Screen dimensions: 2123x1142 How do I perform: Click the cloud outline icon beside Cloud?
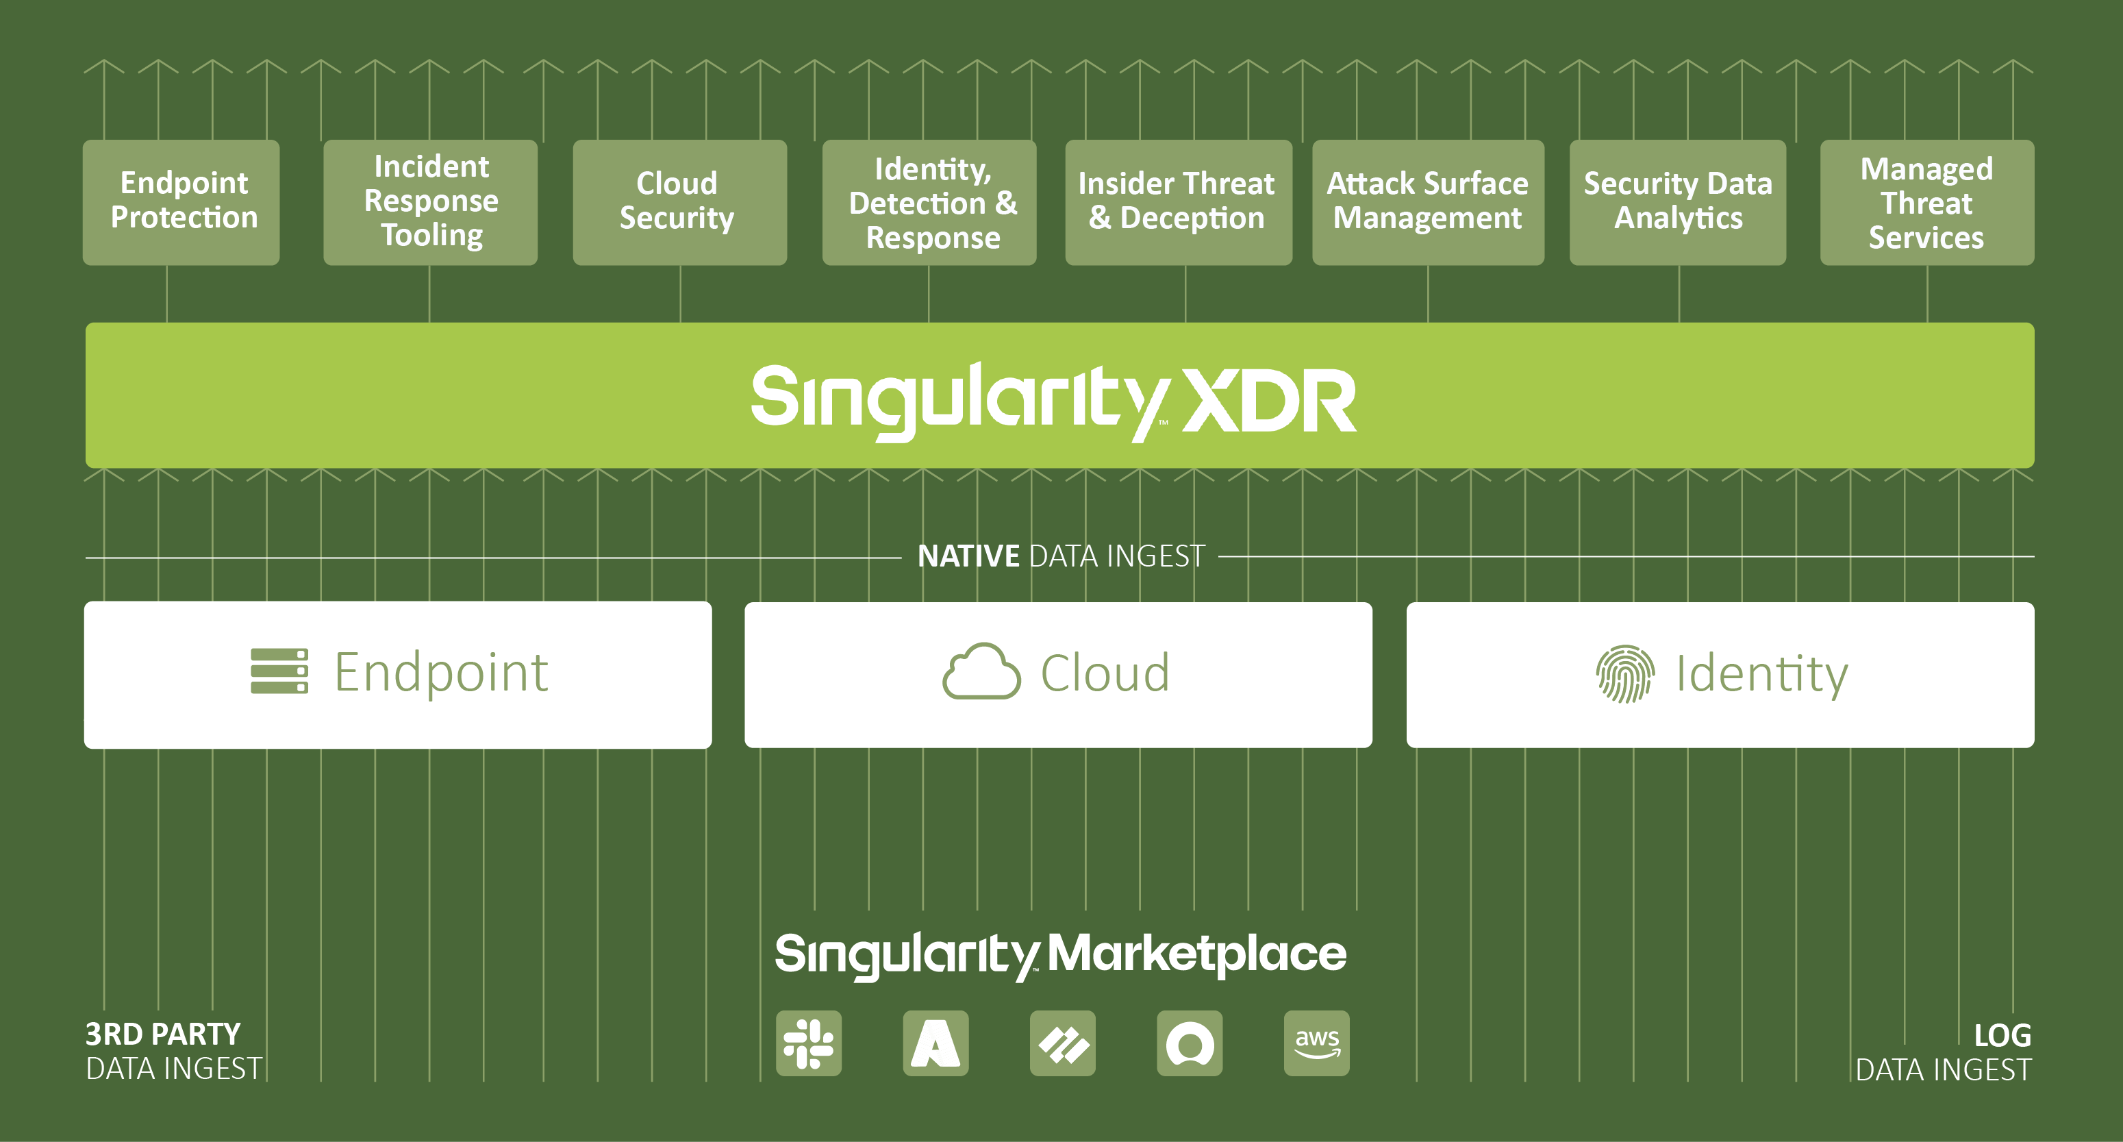click(x=981, y=671)
